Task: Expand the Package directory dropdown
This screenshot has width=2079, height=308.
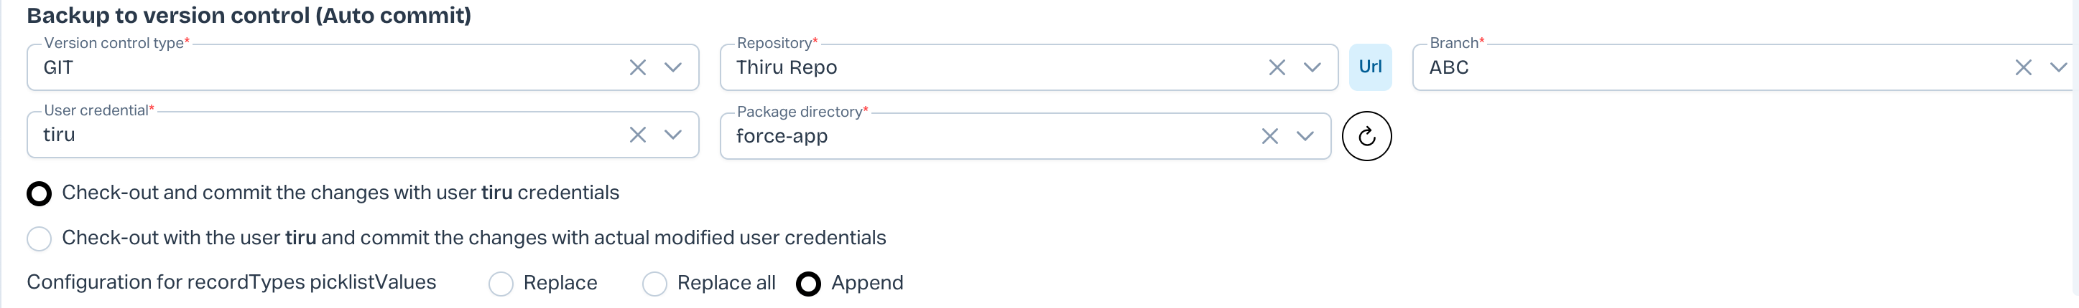Action: click(1305, 137)
